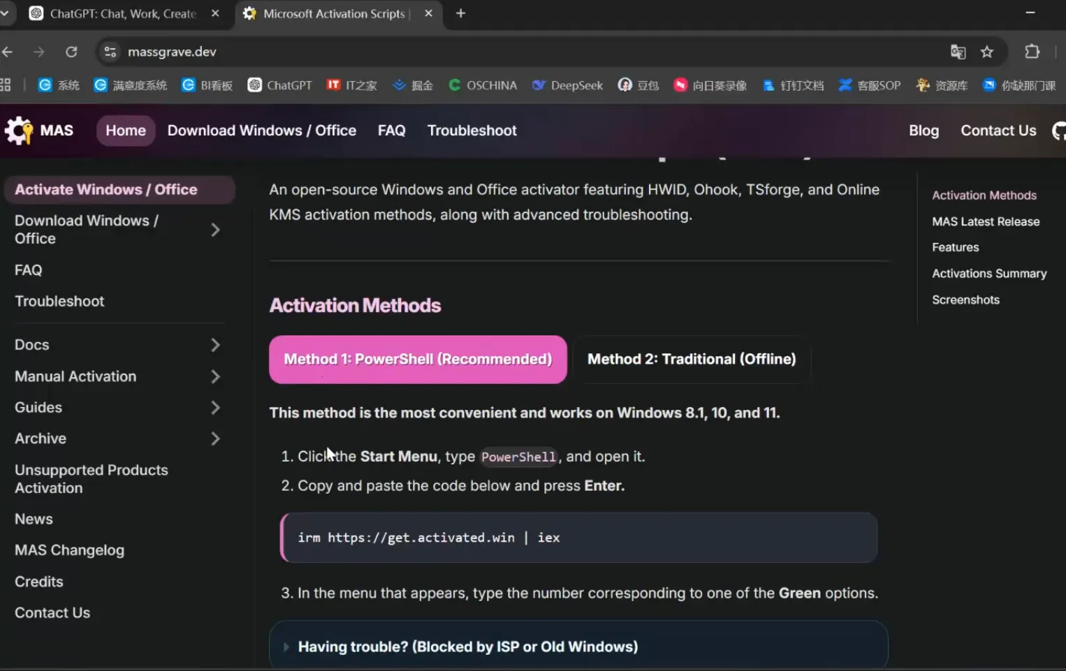The height and width of the screenshot is (671, 1066).
Task: Open the 客服SOP bookmark
Action: (870, 85)
